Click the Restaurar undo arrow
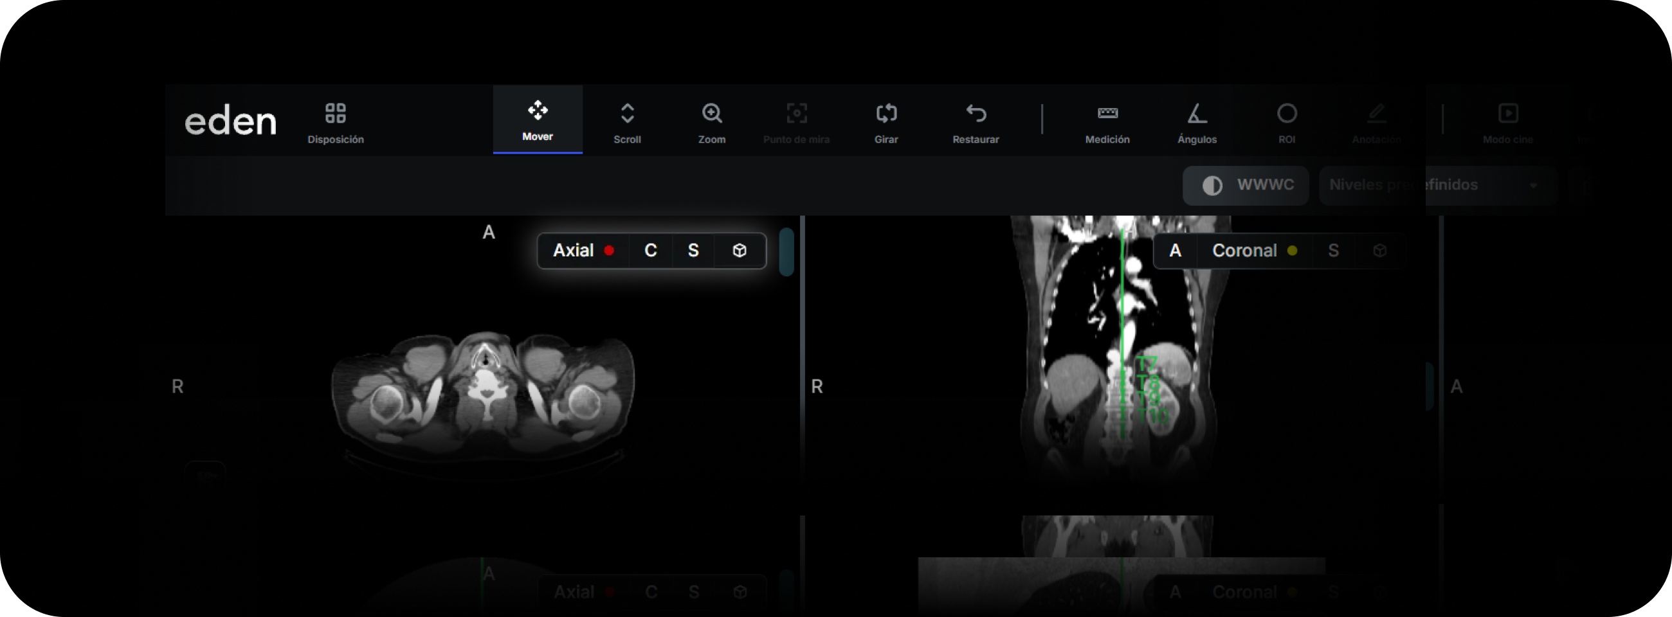Viewport: 1672px width, 617px height. 976,123
